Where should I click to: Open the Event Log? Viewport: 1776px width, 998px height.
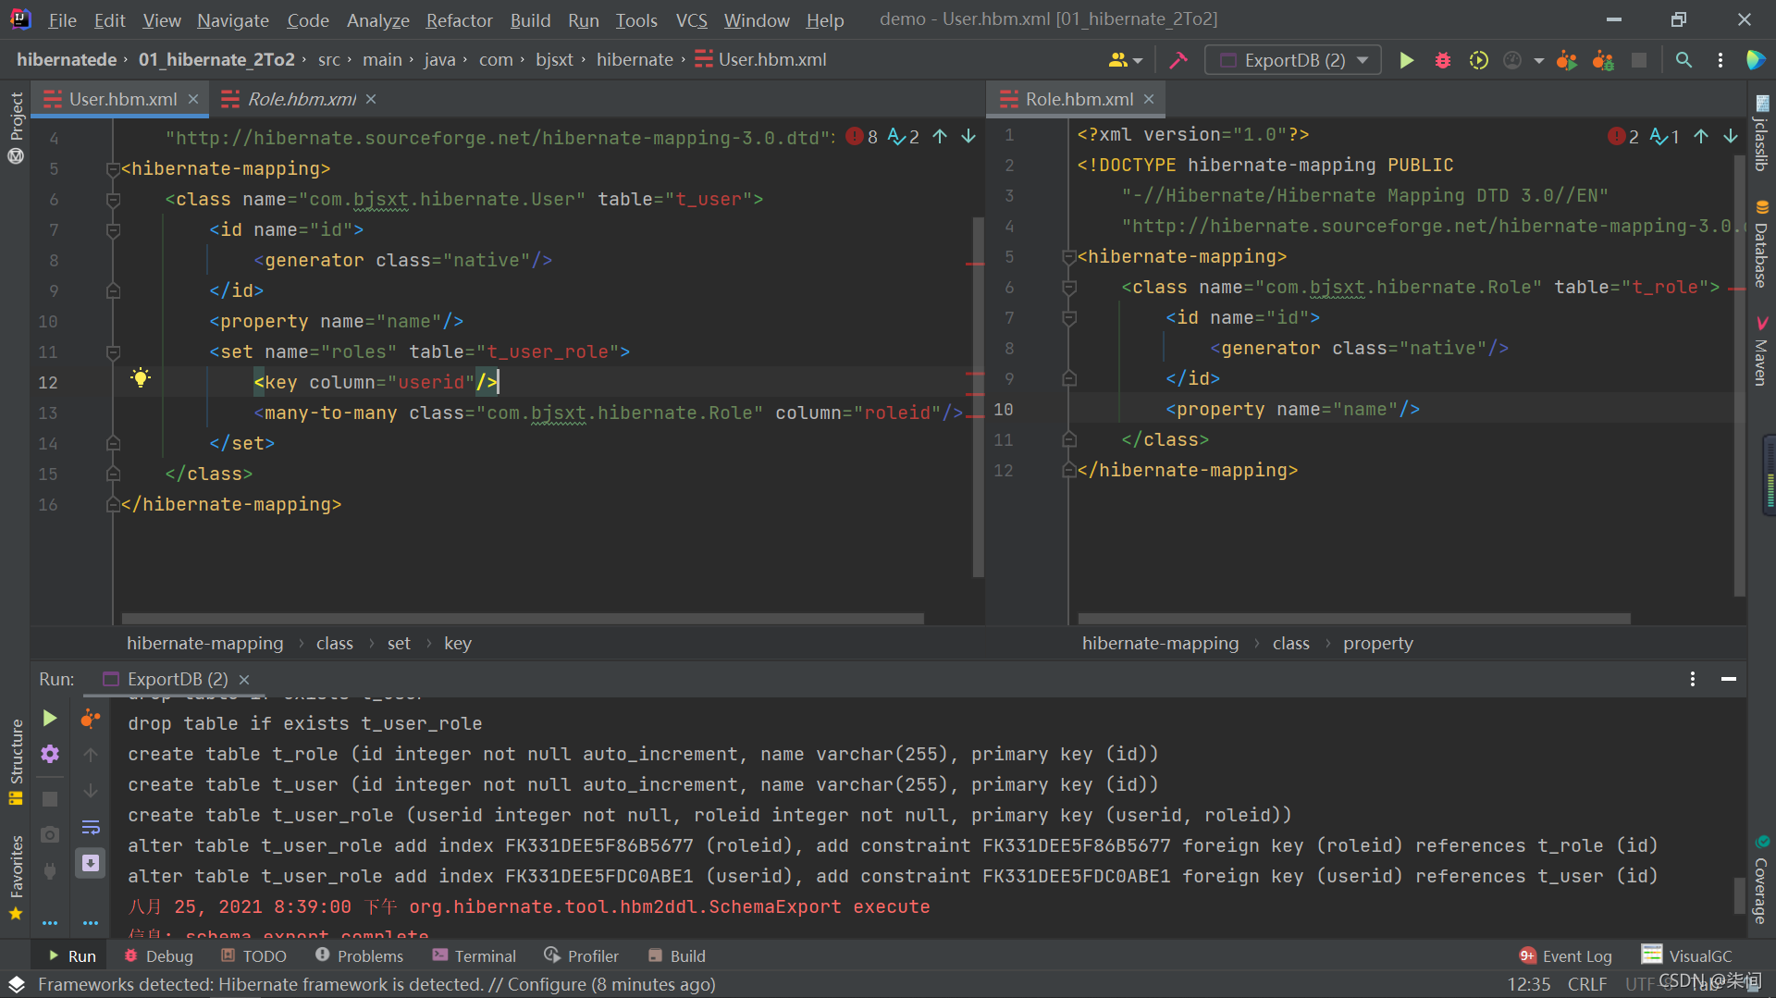[x=1566, y=955]
